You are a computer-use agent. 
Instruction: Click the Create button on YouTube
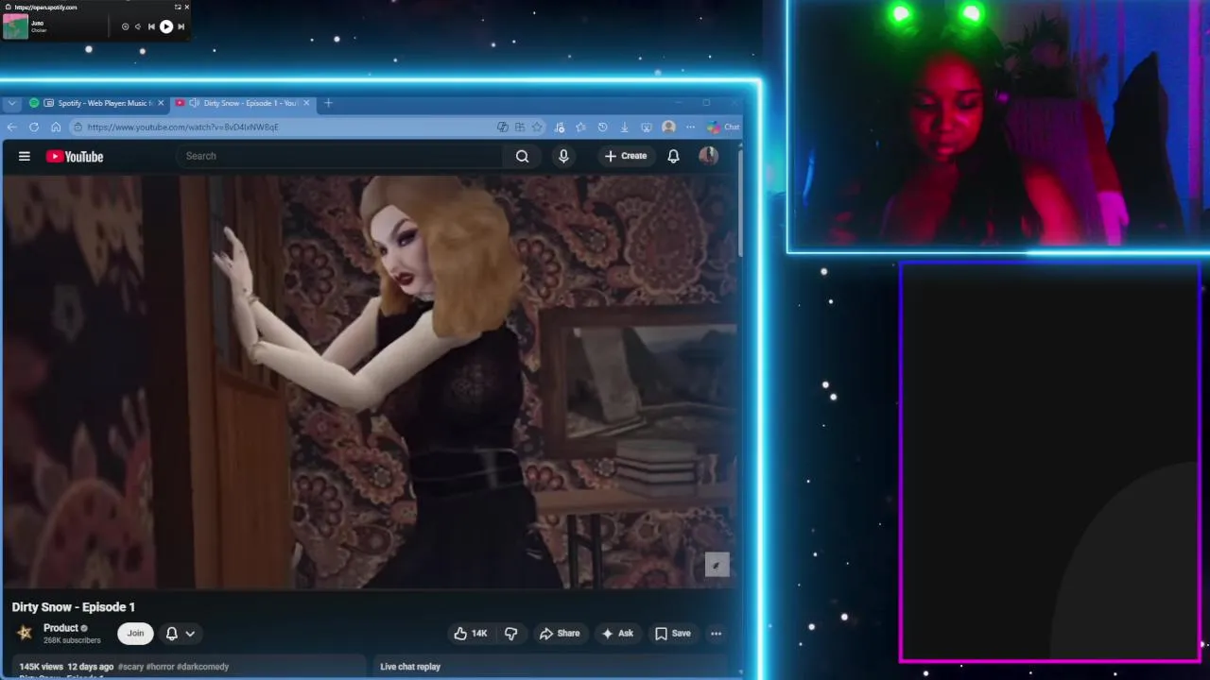click(x=626, y=156)
